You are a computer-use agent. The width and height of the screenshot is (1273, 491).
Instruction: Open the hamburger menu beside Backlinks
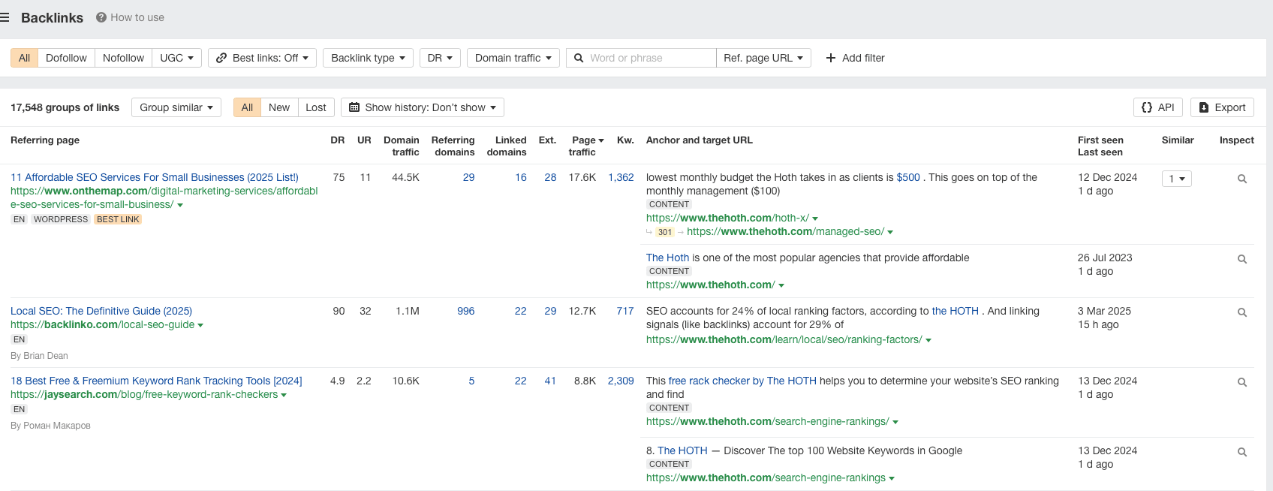(5, 17)
